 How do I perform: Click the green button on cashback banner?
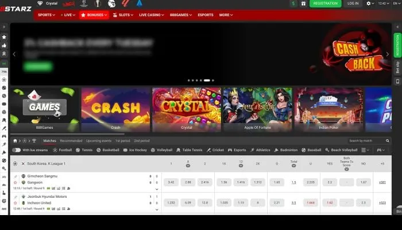(x=38, y=67)
